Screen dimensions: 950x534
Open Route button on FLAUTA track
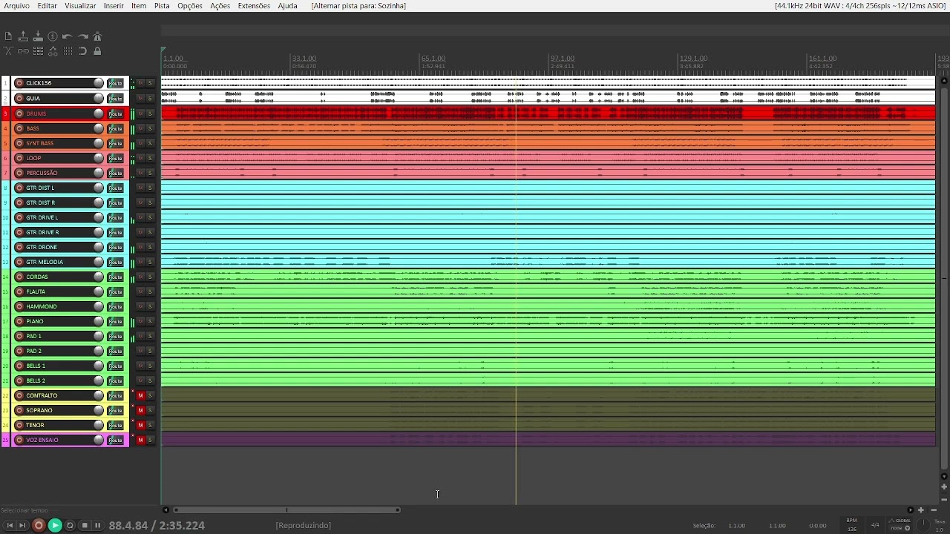click(x=115, y=291)
